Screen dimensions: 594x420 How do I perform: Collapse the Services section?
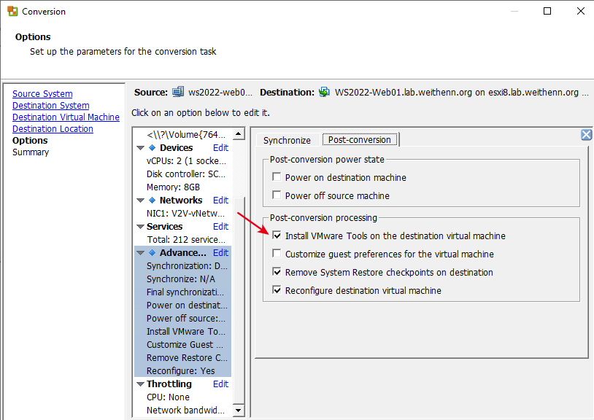141,227
